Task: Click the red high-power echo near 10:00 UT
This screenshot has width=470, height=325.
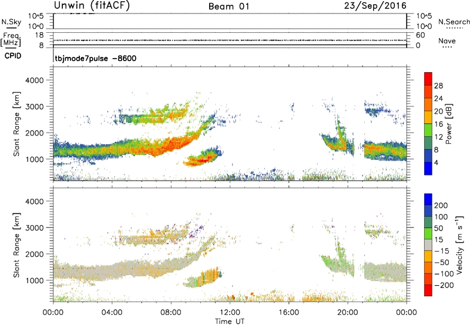Action: (202, 158)
